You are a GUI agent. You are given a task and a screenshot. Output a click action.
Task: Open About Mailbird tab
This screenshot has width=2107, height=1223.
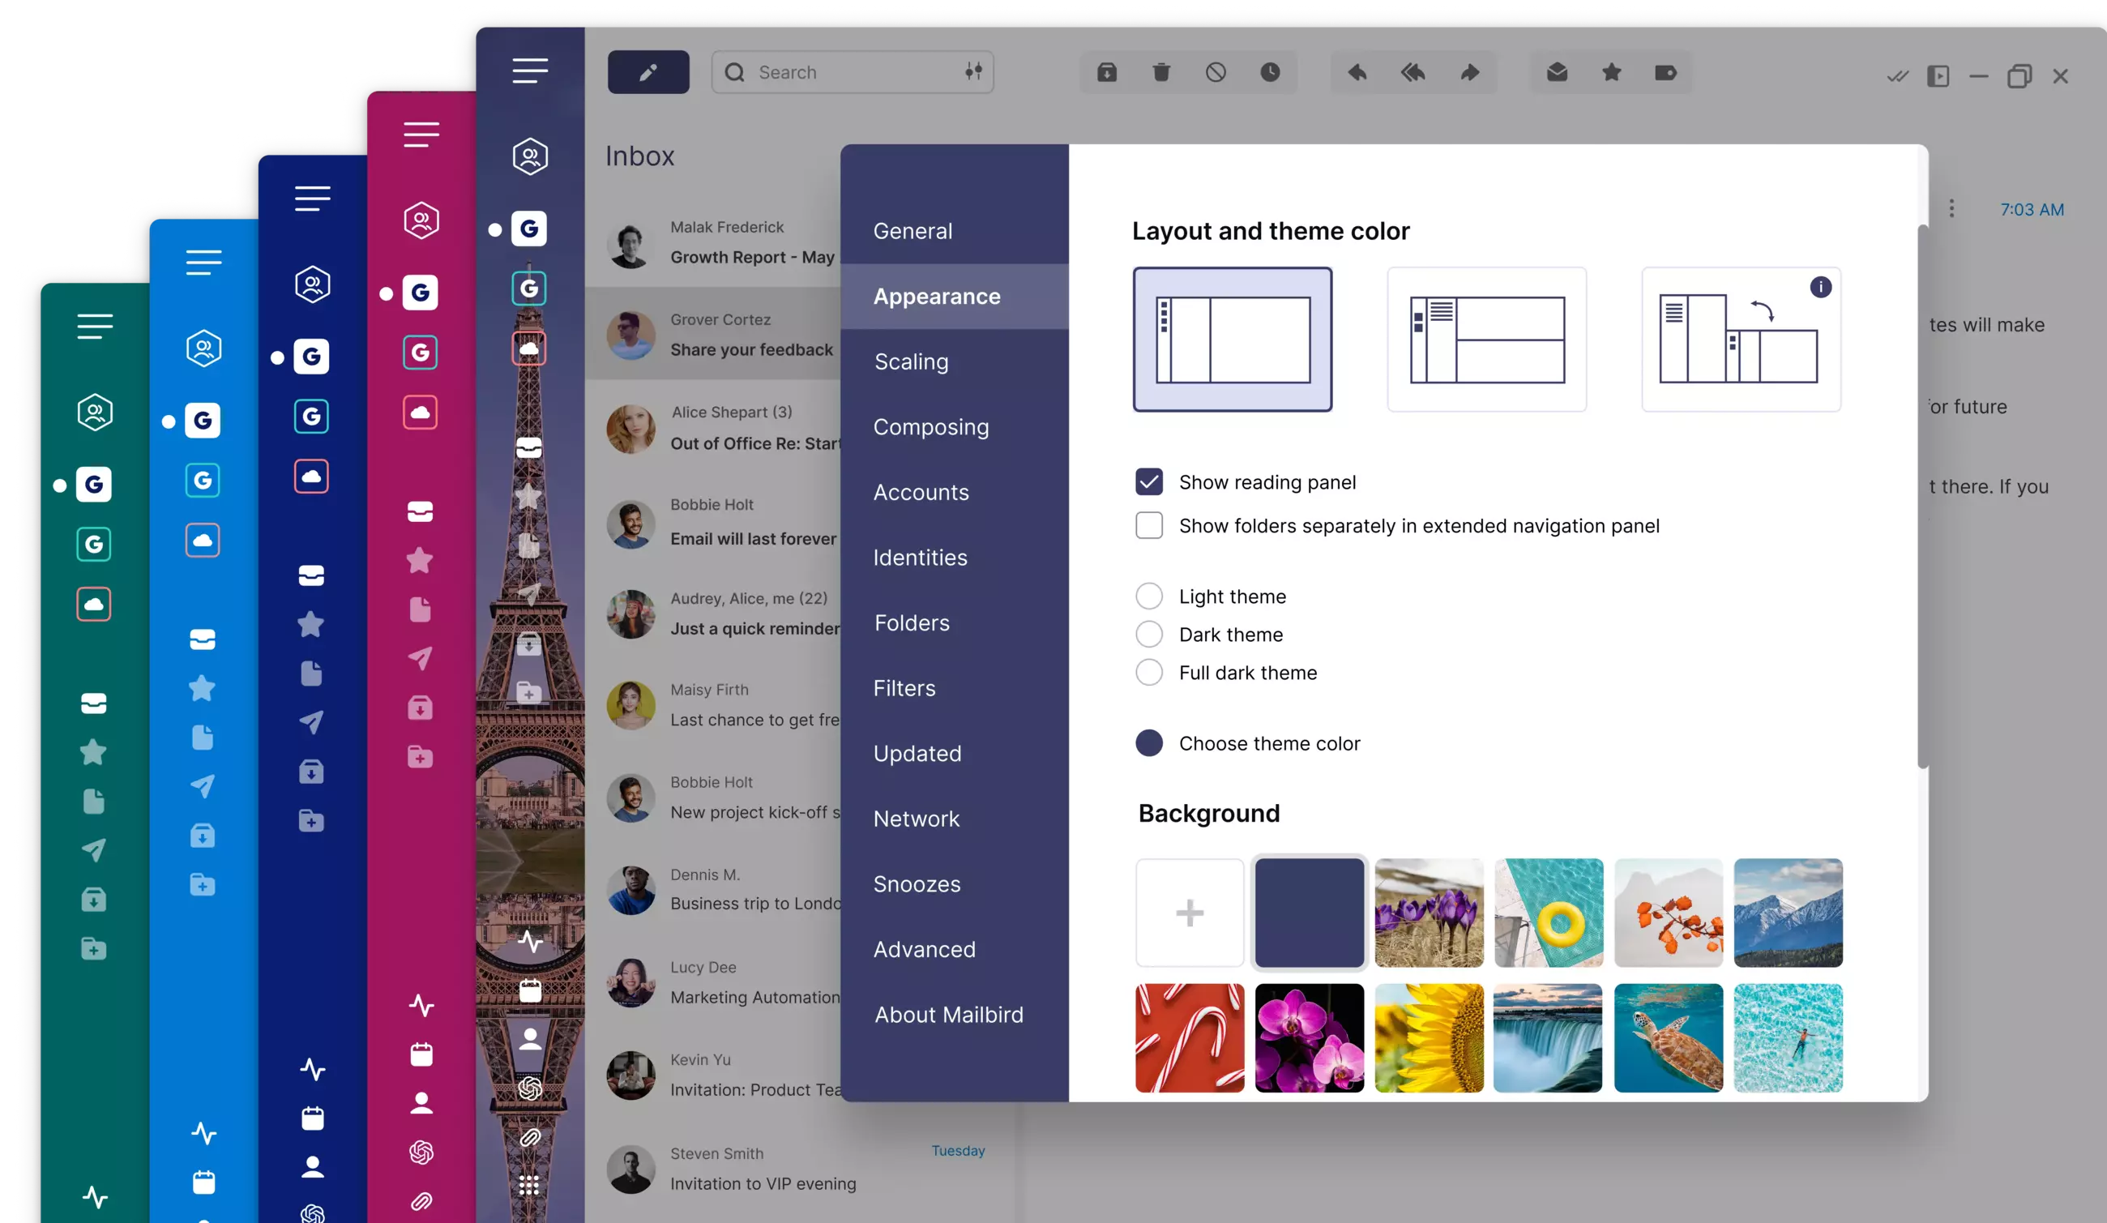954,1014
